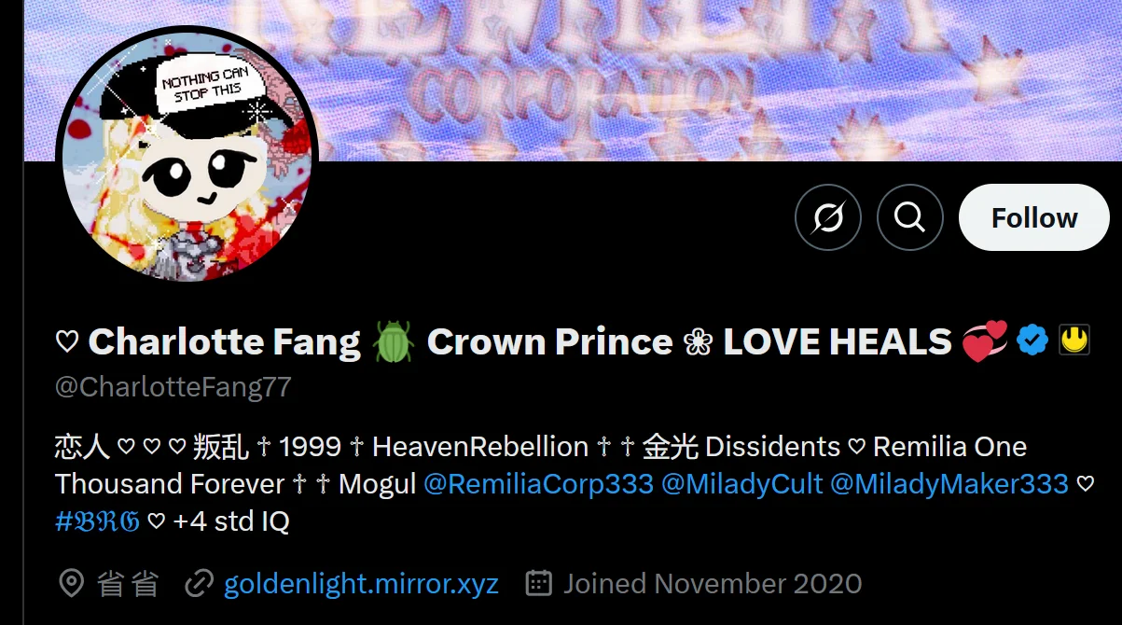Open profile search with the magnifier icon

910,217
